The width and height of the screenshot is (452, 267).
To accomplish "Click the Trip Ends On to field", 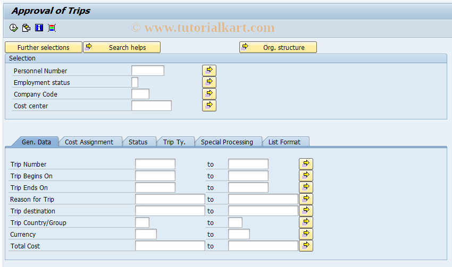I will 248,187.
